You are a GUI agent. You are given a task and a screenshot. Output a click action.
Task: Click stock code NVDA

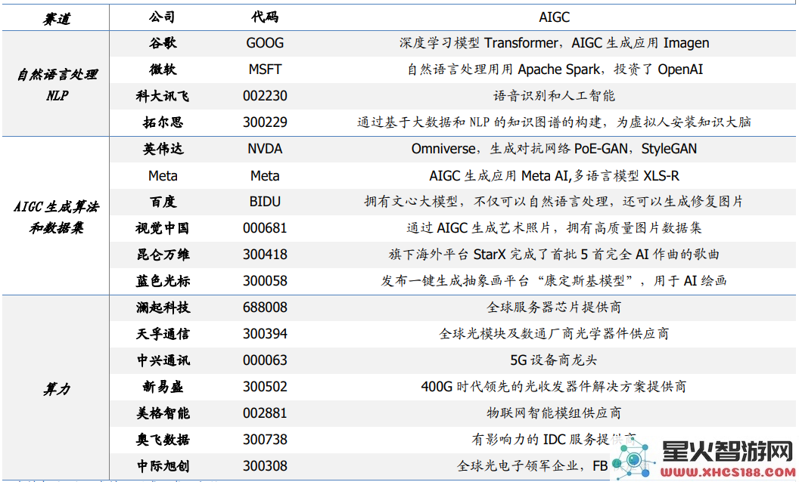click(265, 149)
